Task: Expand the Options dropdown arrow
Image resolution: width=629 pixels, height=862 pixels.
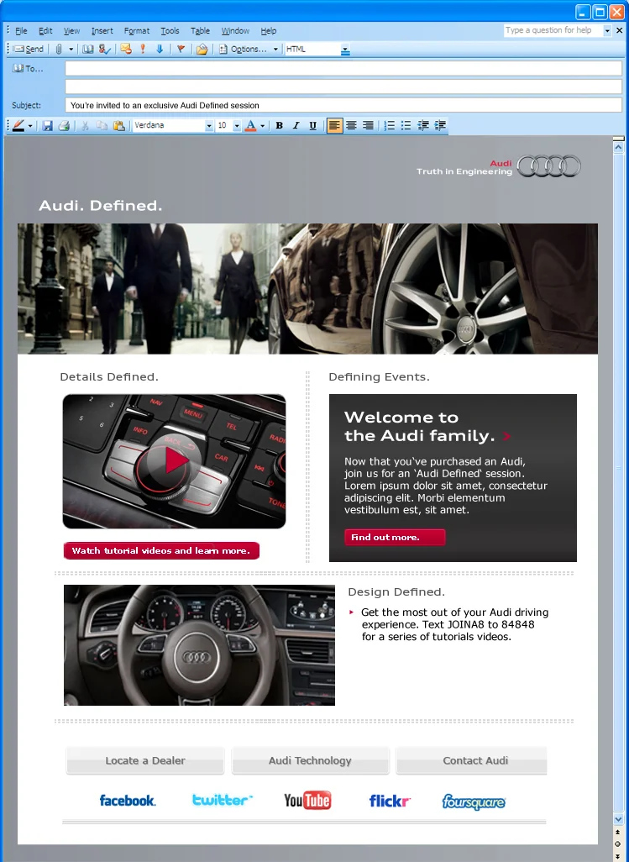Action: point(275,49)
